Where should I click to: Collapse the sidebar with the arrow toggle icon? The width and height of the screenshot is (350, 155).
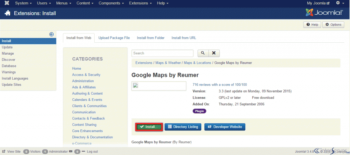click(x=52, y=34)
